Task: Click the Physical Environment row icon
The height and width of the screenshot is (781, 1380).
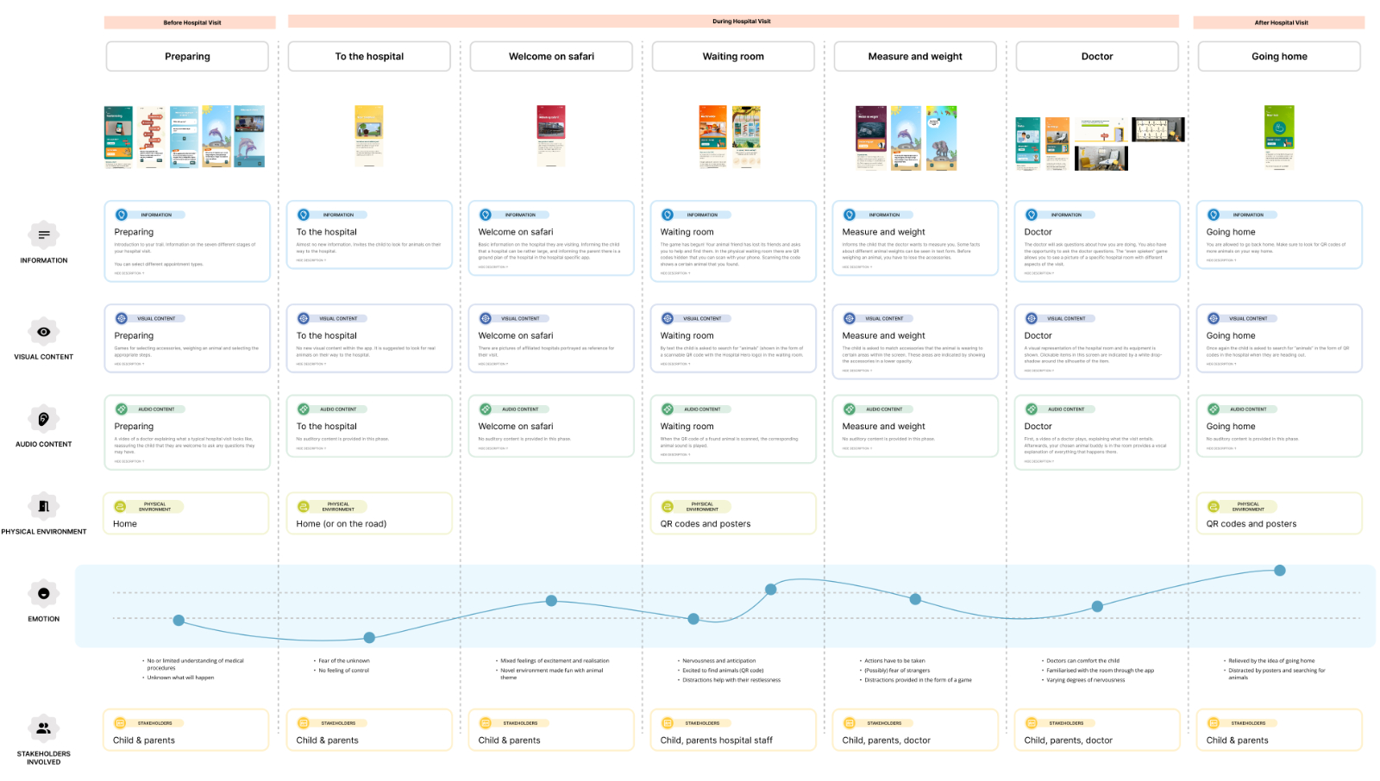Action: 43,507
